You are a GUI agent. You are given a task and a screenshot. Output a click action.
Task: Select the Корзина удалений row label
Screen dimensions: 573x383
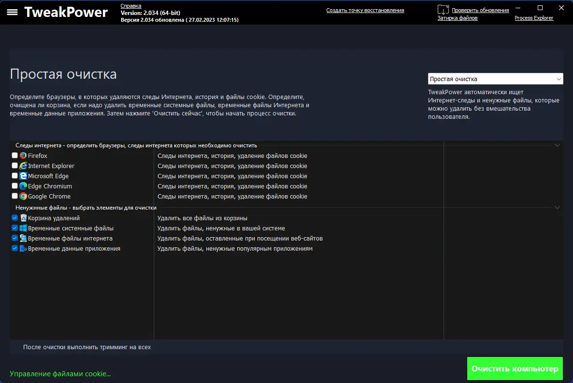pos(54,218)
